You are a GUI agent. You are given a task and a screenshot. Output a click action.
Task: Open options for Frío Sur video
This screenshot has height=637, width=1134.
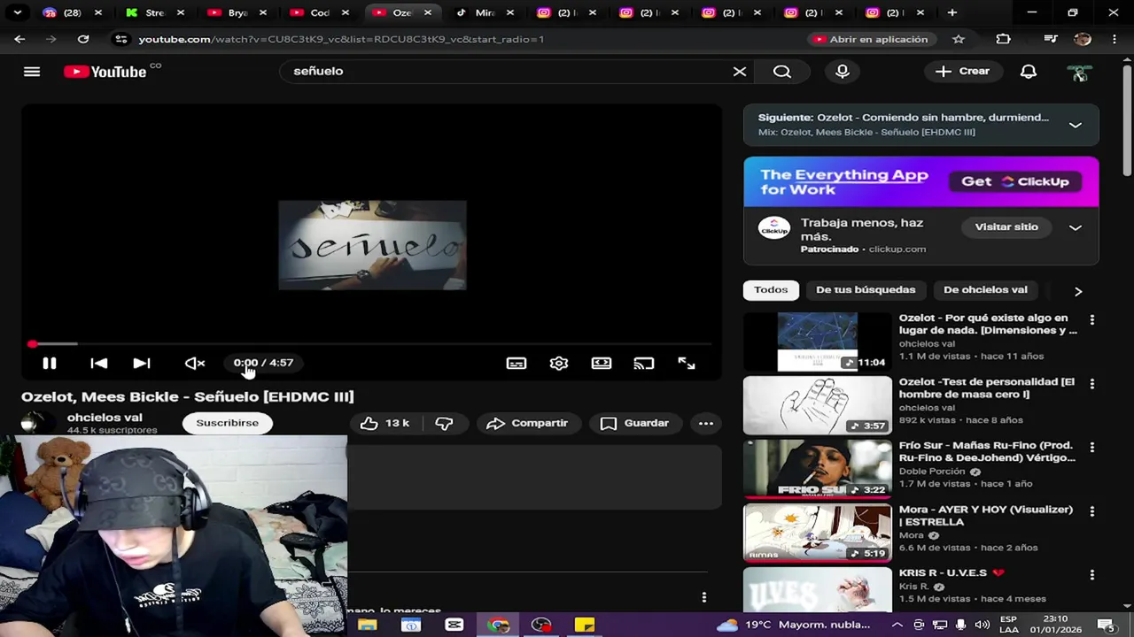(1091, 448)
